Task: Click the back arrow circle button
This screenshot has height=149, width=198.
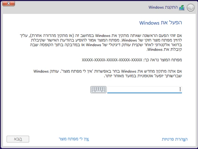Action: click(x=190, y=8)
